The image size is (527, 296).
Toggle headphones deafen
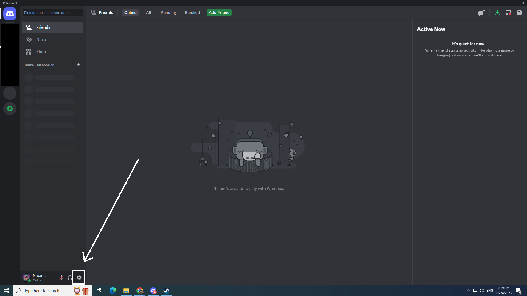pos(70,278)
